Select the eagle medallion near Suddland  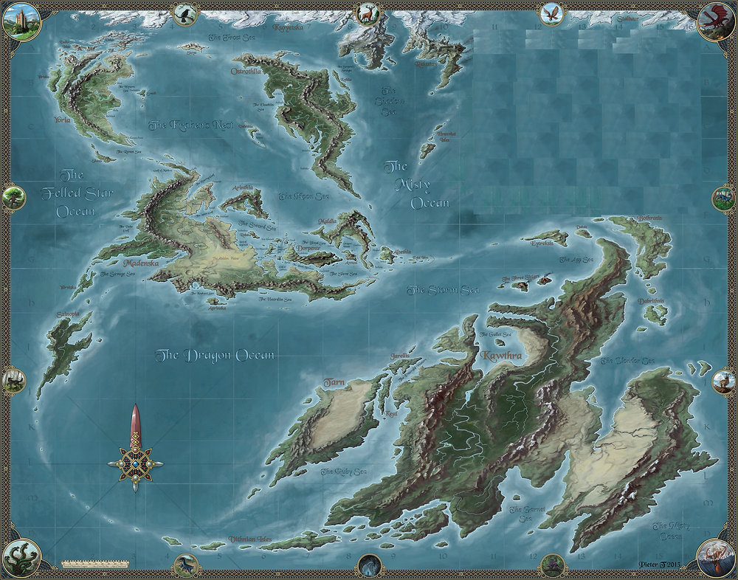(552, 13)
